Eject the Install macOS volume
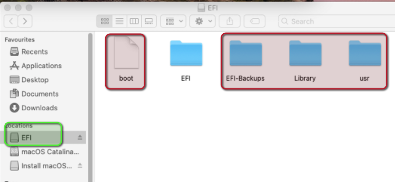 click(80, 165)
